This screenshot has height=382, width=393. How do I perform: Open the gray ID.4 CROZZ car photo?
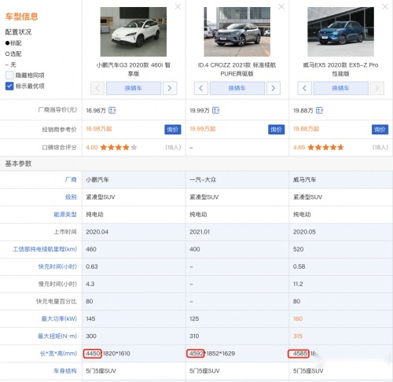pyautogui.click(x=237, y=31)
